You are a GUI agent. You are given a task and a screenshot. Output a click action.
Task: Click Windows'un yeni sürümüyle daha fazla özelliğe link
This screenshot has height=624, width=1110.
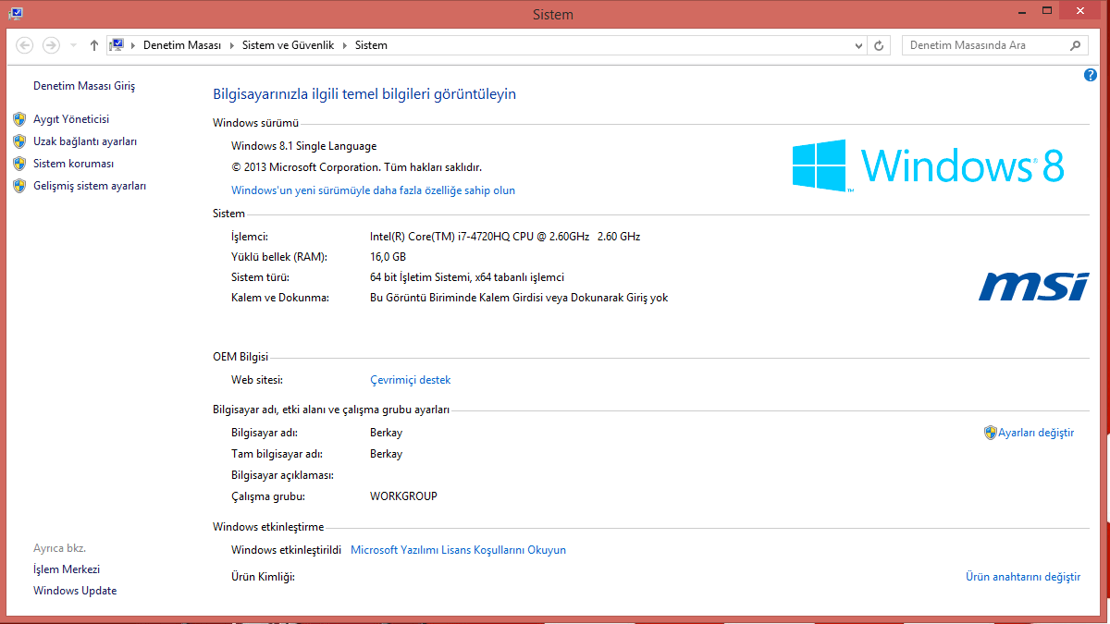[x=373, y=190]
